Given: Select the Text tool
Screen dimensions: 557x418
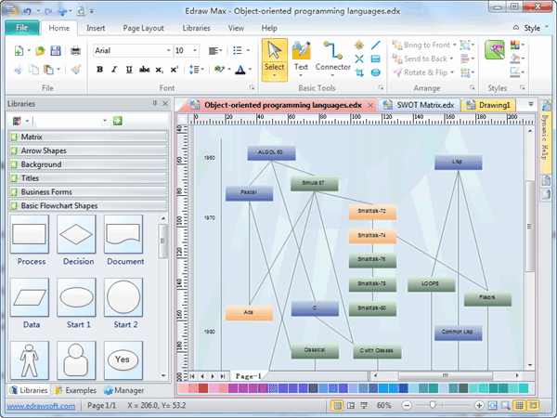Looking at the screenshot, I should click(301, 54).
